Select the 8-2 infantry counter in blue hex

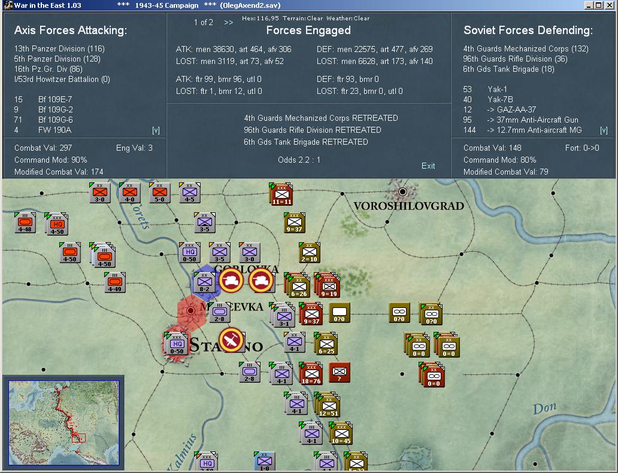(205, 282)
